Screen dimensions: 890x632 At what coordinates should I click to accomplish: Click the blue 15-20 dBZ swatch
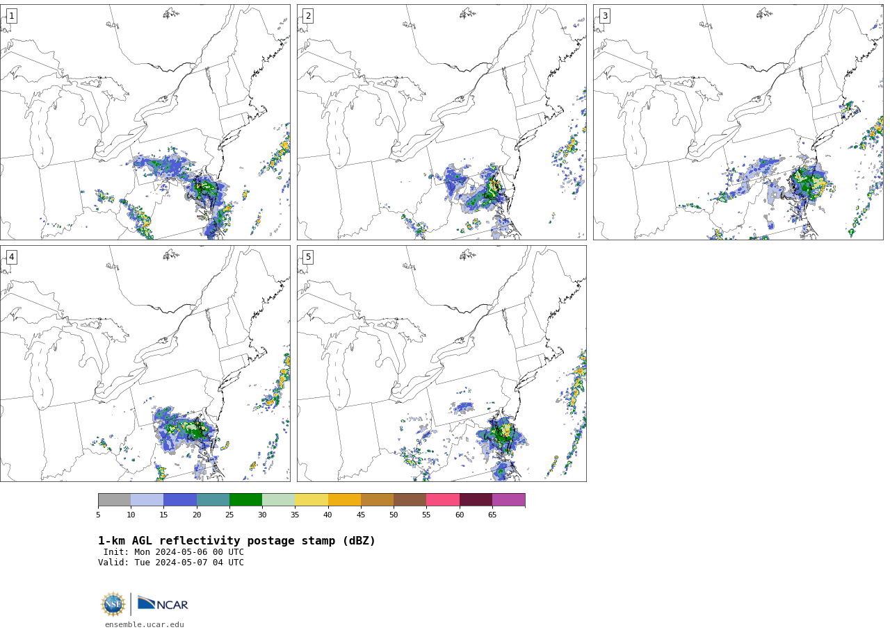click(180, 500)
